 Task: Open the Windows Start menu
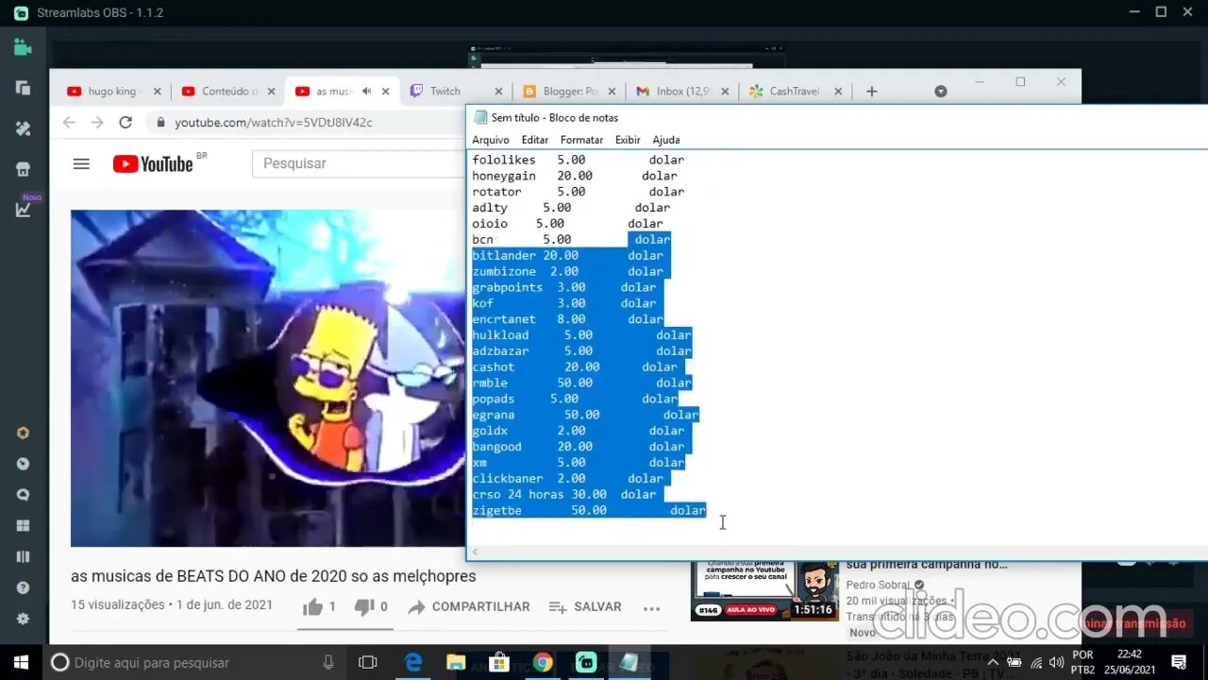point(21,662)
